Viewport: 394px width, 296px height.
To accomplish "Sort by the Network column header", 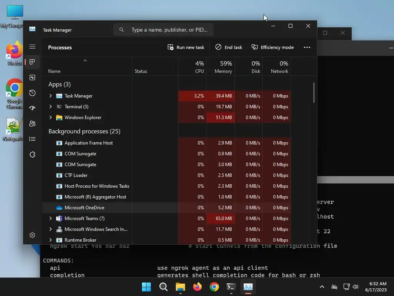I will click(x=277, y=66).
